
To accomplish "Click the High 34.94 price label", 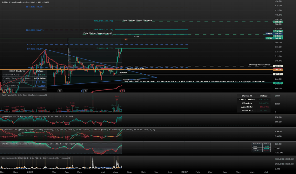I will [274, 34].
